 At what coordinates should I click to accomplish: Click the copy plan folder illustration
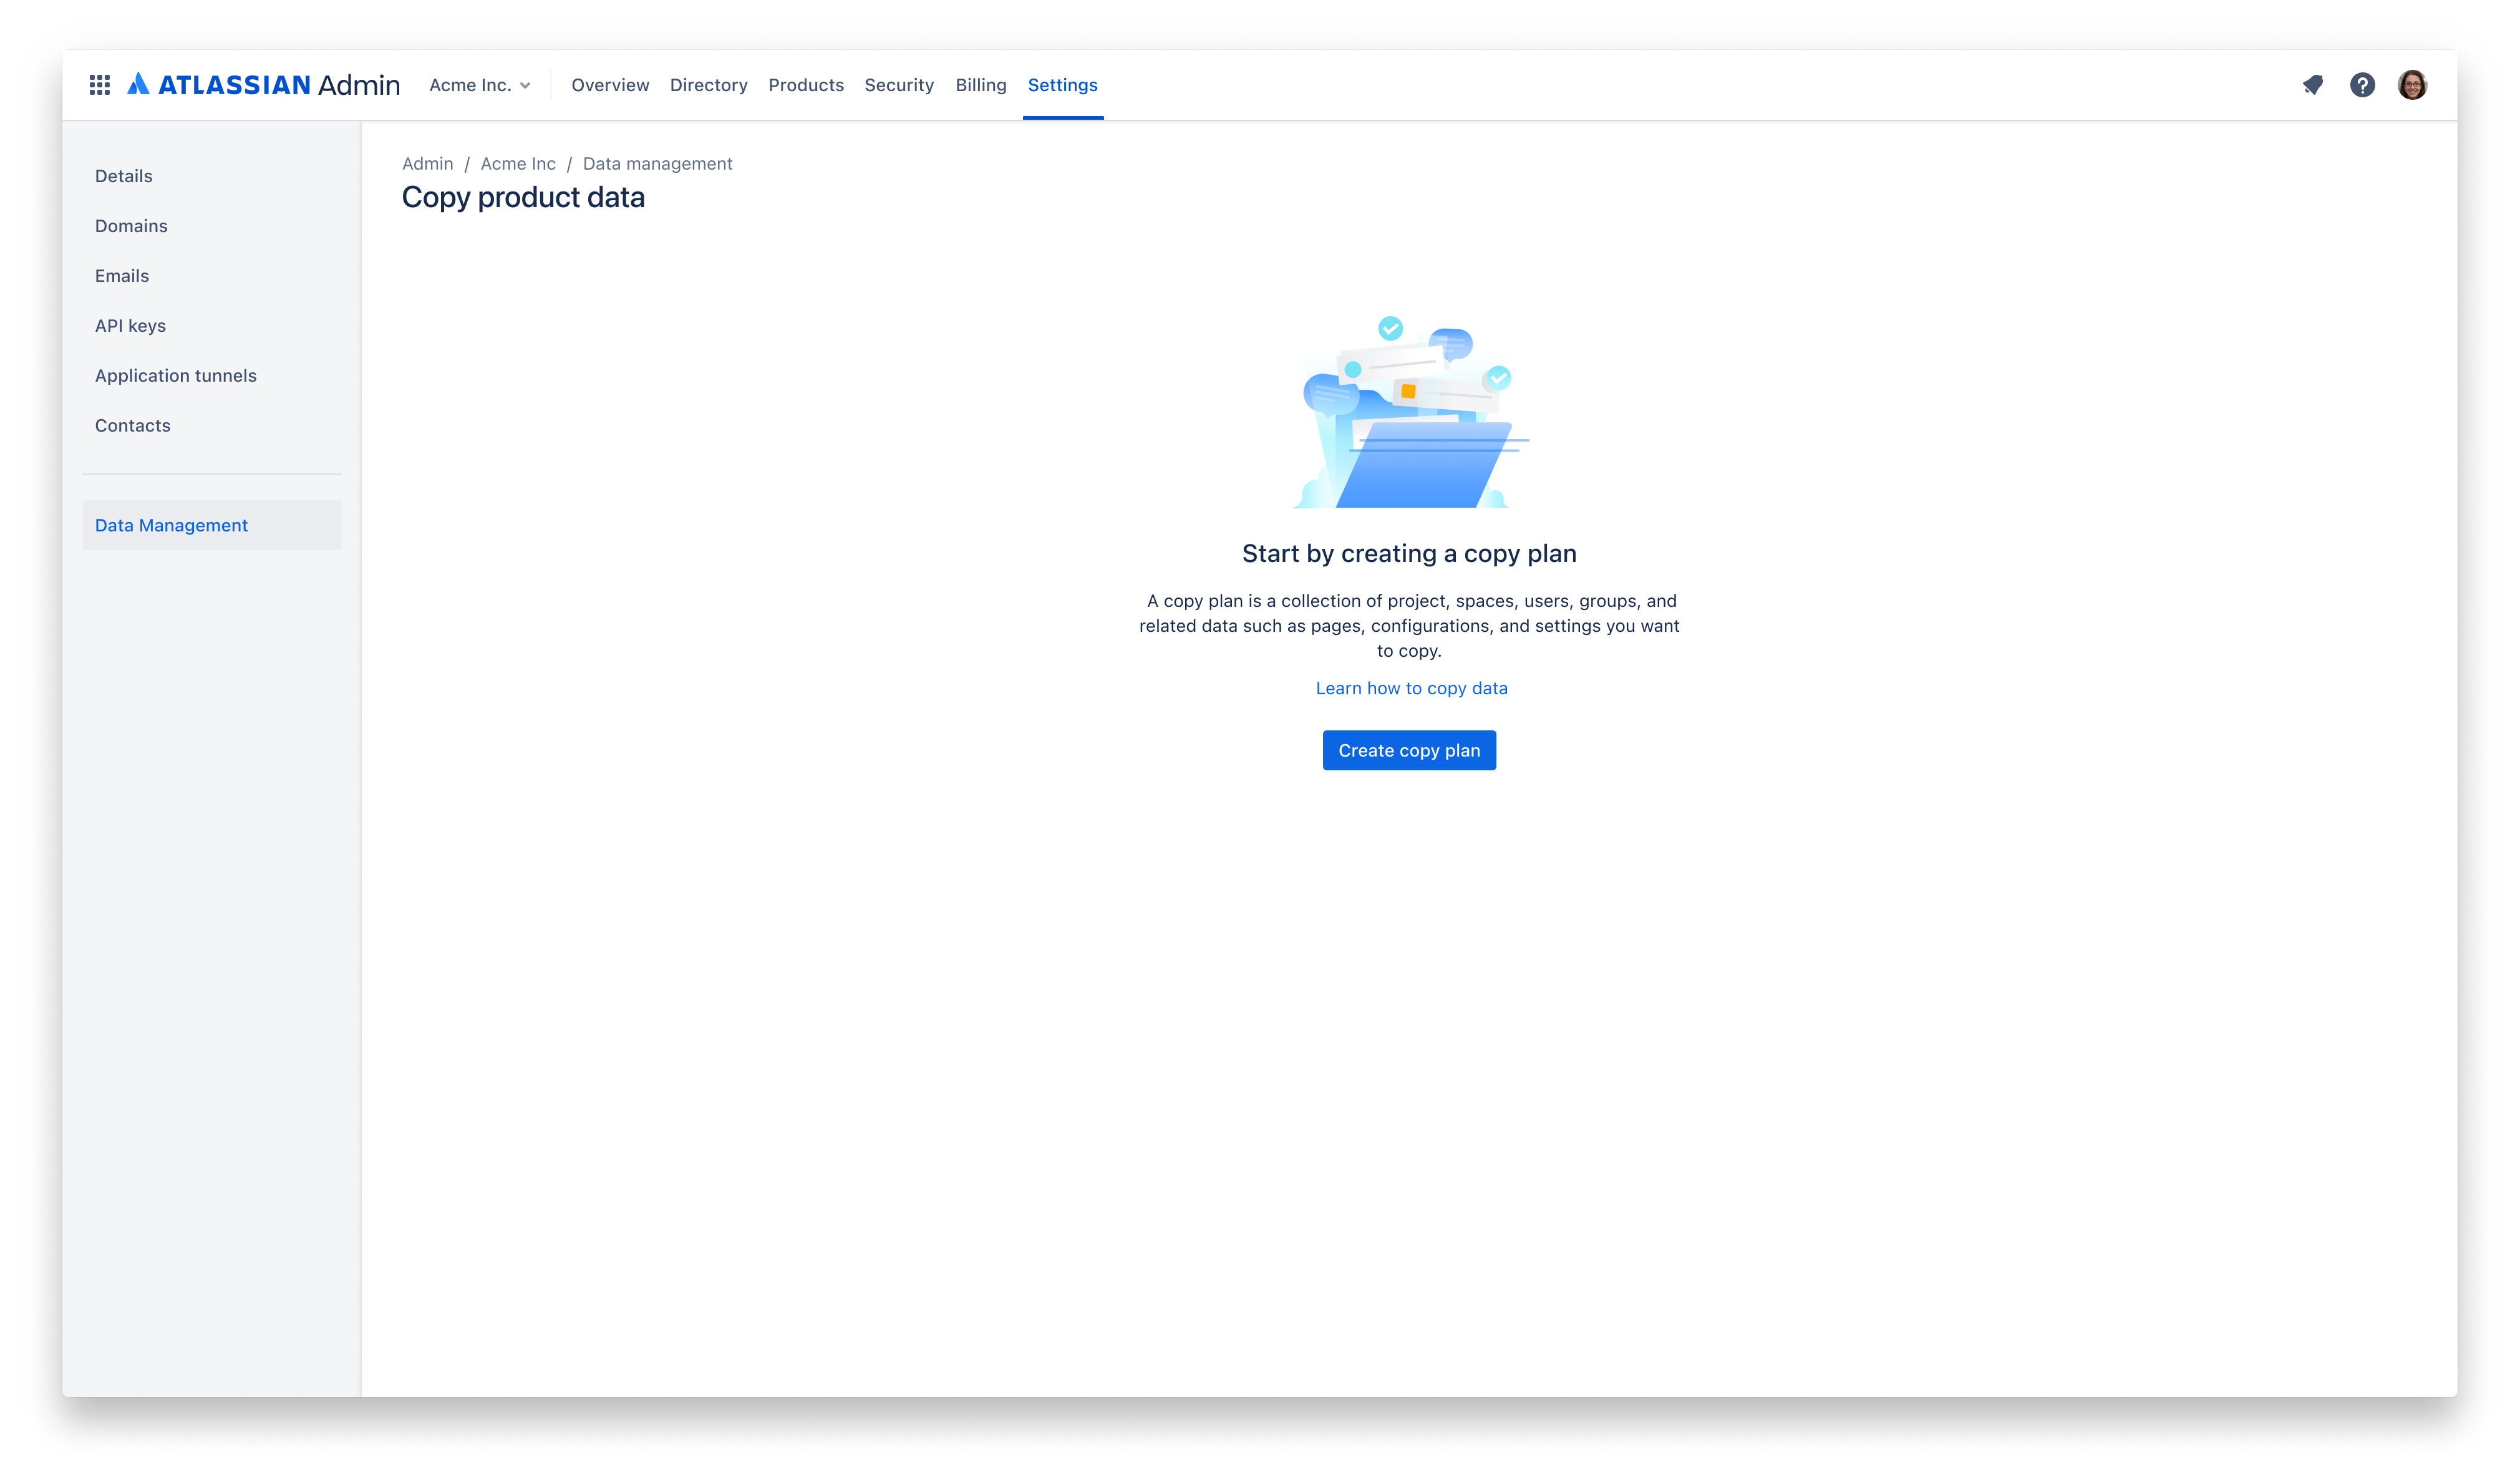coord(1410,412)
